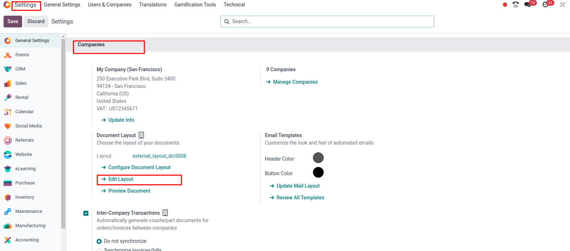The height and width of the screenshot is (251, 570).
Task: Click the CRM app icon in sidebar
Action: point(7,69)
